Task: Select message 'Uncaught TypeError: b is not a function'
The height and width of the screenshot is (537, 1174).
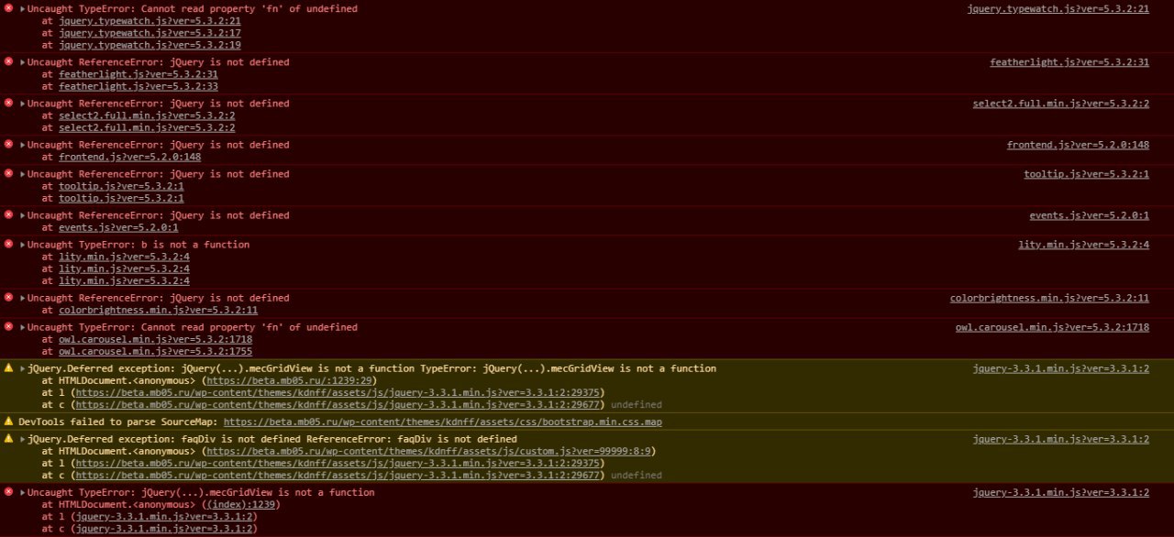Action: [x=138, y=245]
